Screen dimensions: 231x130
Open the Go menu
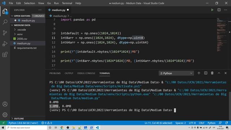pyautogui.click(x=49, y=3)
